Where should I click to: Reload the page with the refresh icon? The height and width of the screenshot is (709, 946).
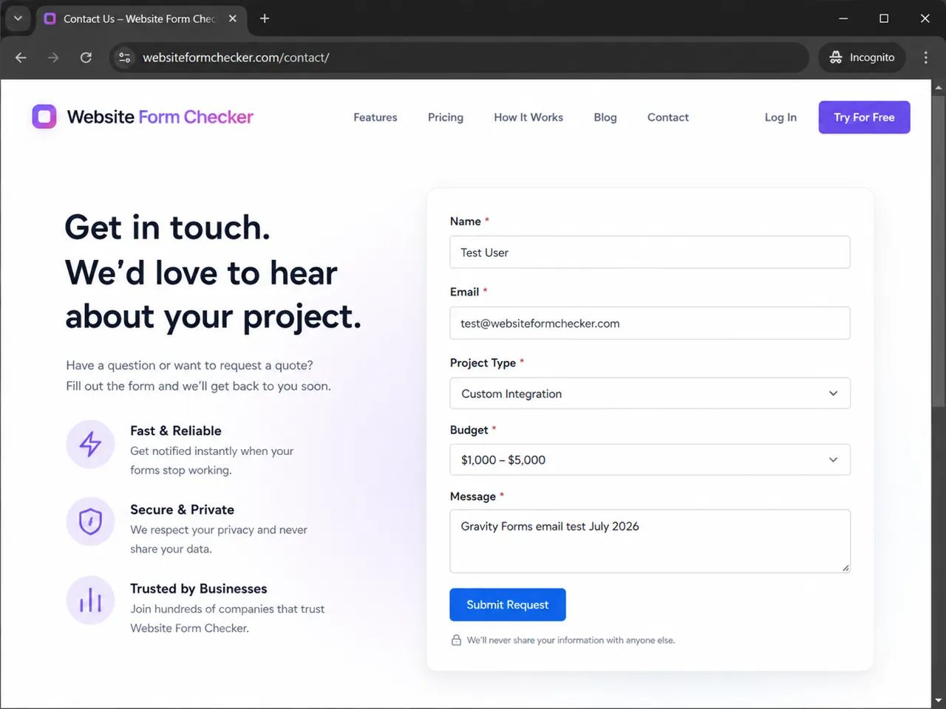pyautogui.click(x=86, y=57)
